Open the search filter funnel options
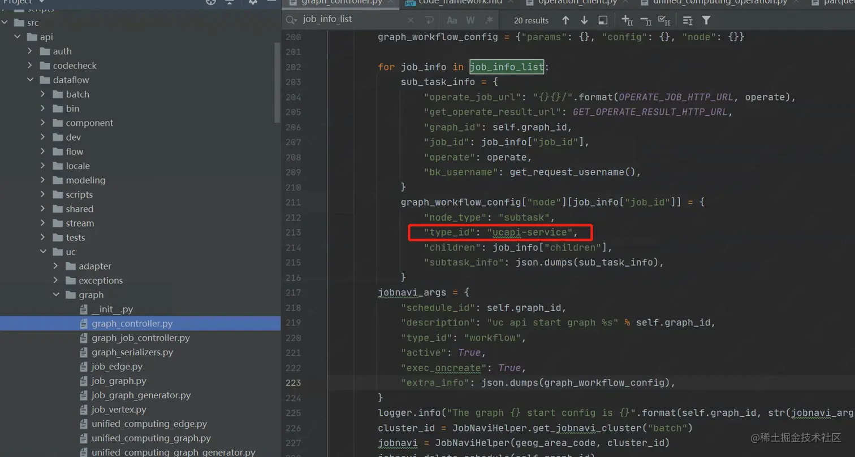Viewport: 855px width, 457px height. click(x=706, y=20)
